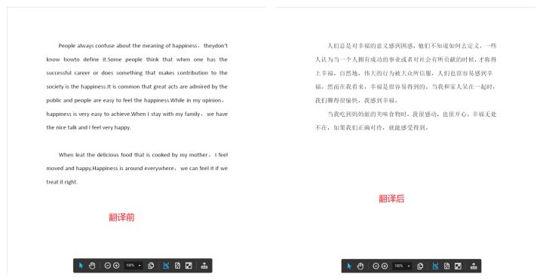Toggle the blue fit-width icon in left document toolbar
Screen dimensions: 543x280
tap(166, 266)
